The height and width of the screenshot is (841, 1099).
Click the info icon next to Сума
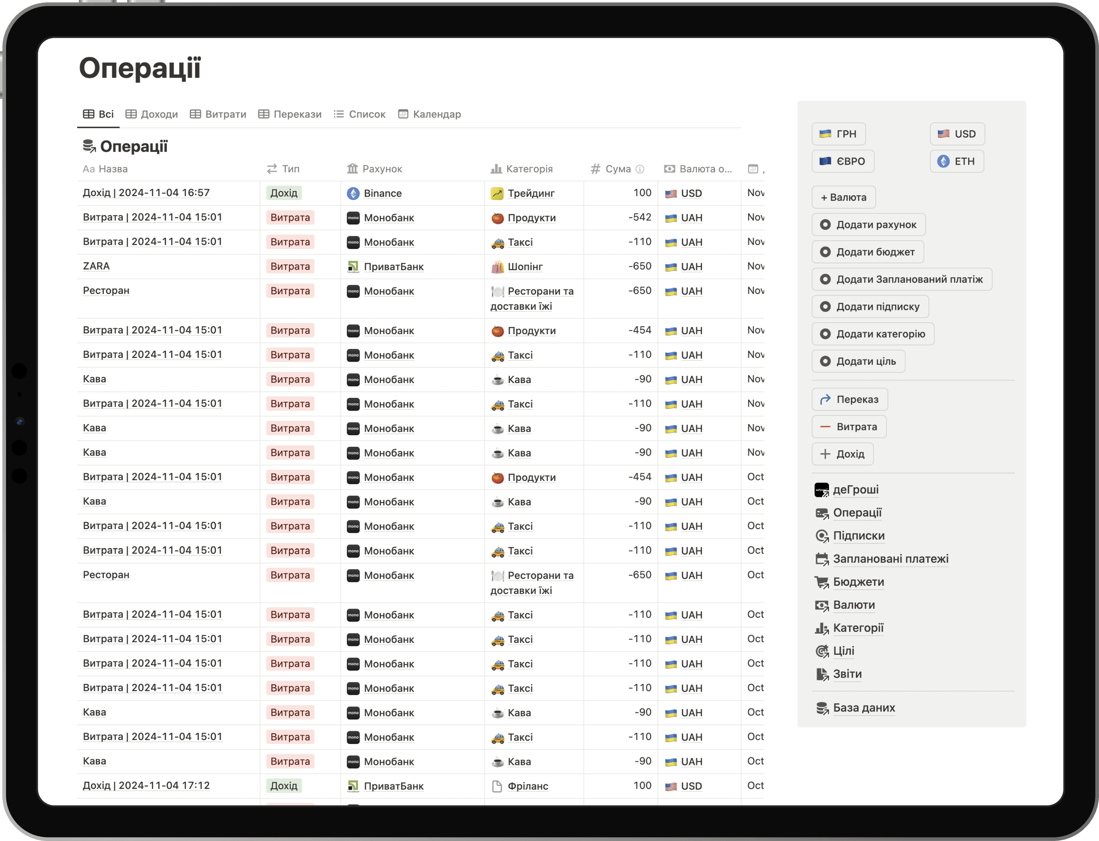(x=640, y=169)
